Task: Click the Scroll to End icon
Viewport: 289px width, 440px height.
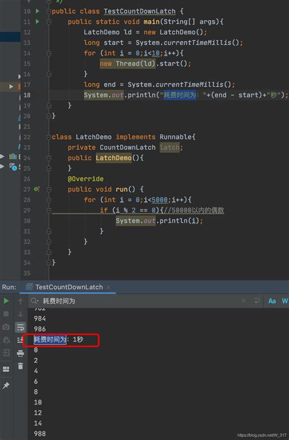Action: [20, 340]
